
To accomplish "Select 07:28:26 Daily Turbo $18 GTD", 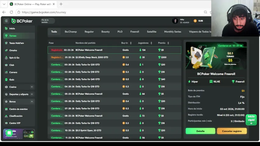I will pos(114,108).
